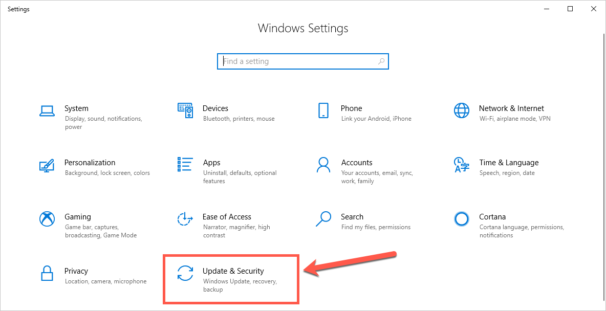606x311 pixels.
Task: Click 'Wi-Fi, airplane mode, VPN' description
Action: (x=515, y=119)
